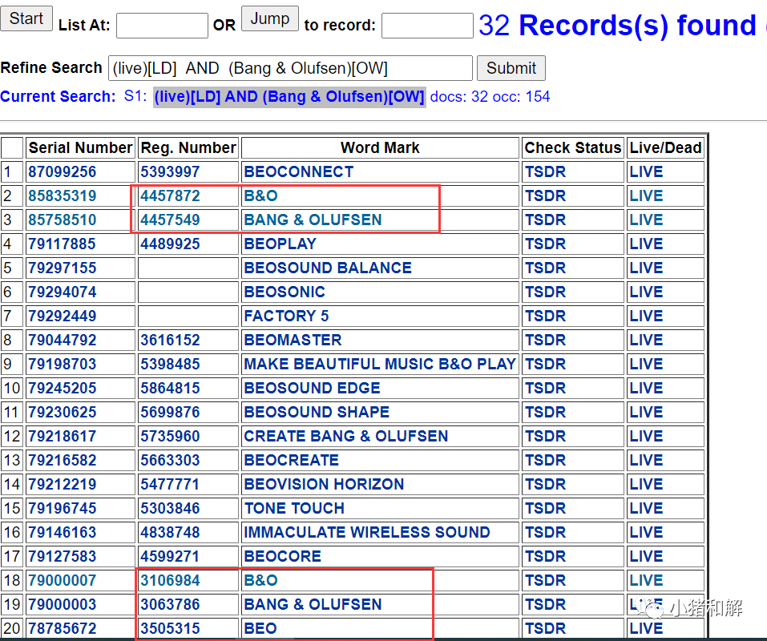This screenshot has height=641, width=767.
Task: Check TSDR status for IMMACULATE WIRELESS SOUND
Action: pos(545,532)
